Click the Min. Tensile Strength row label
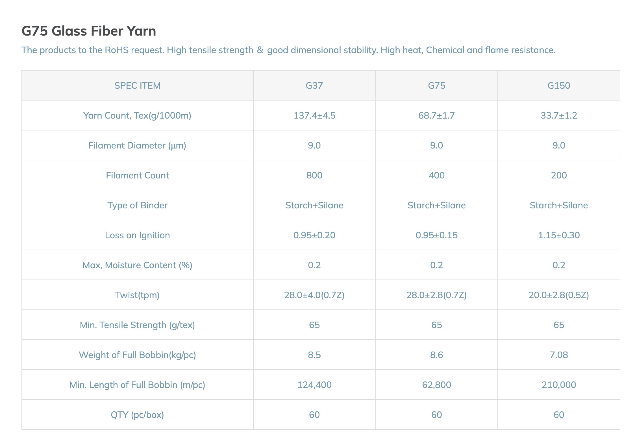This screenshot has width=635, height=432. [x=137, y=325]
